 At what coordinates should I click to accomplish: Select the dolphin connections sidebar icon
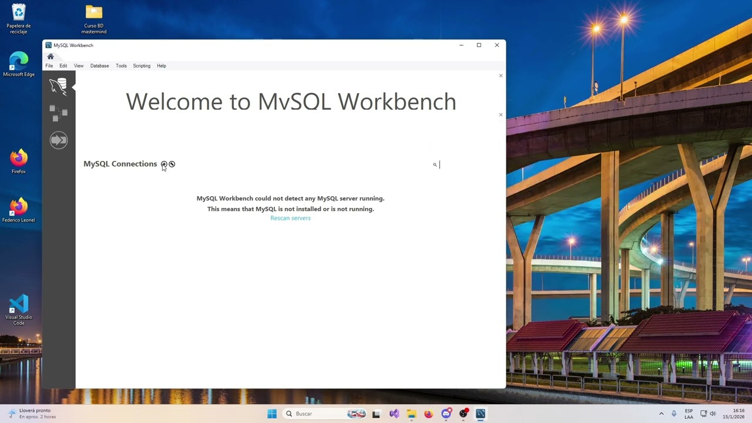pyautogui.click(x=58, y=86)
